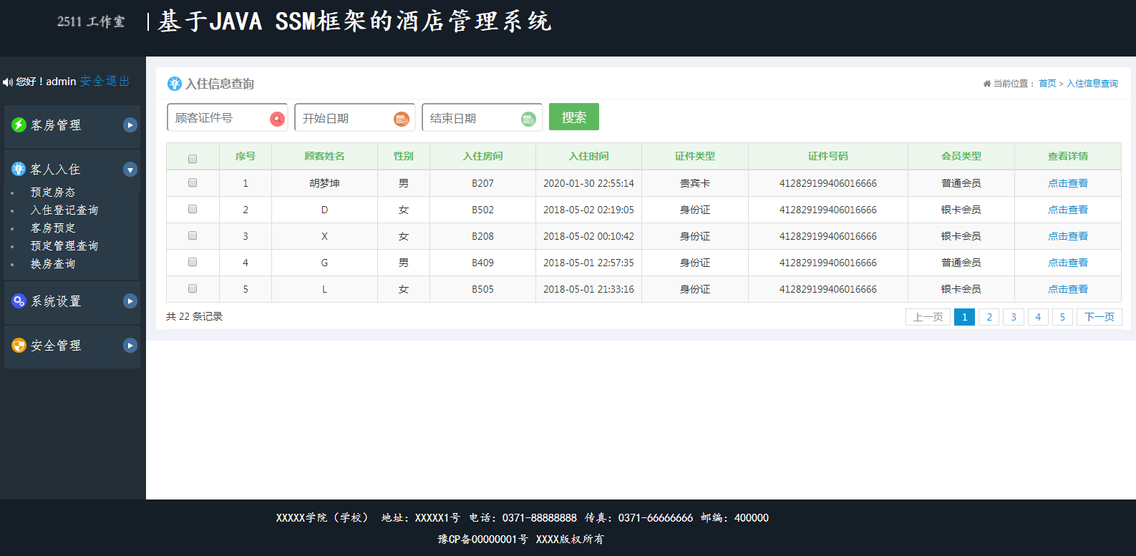Click the blue lightbulb icon beside 客人入住

tap(19, 169)
